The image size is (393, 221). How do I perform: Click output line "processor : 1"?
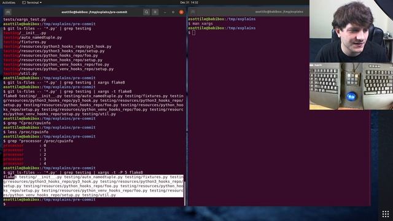[x=25, y=150]
